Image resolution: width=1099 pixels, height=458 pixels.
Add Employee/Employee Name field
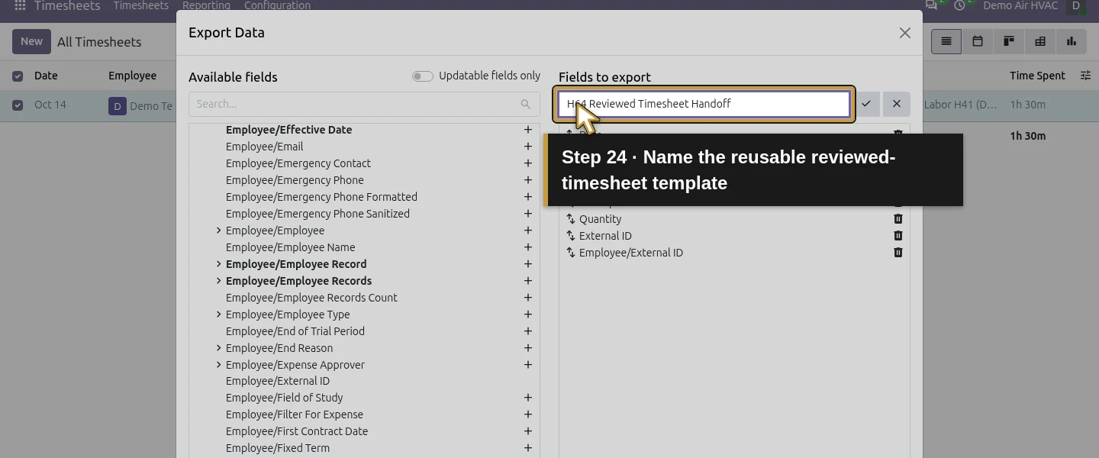point(527,247)
